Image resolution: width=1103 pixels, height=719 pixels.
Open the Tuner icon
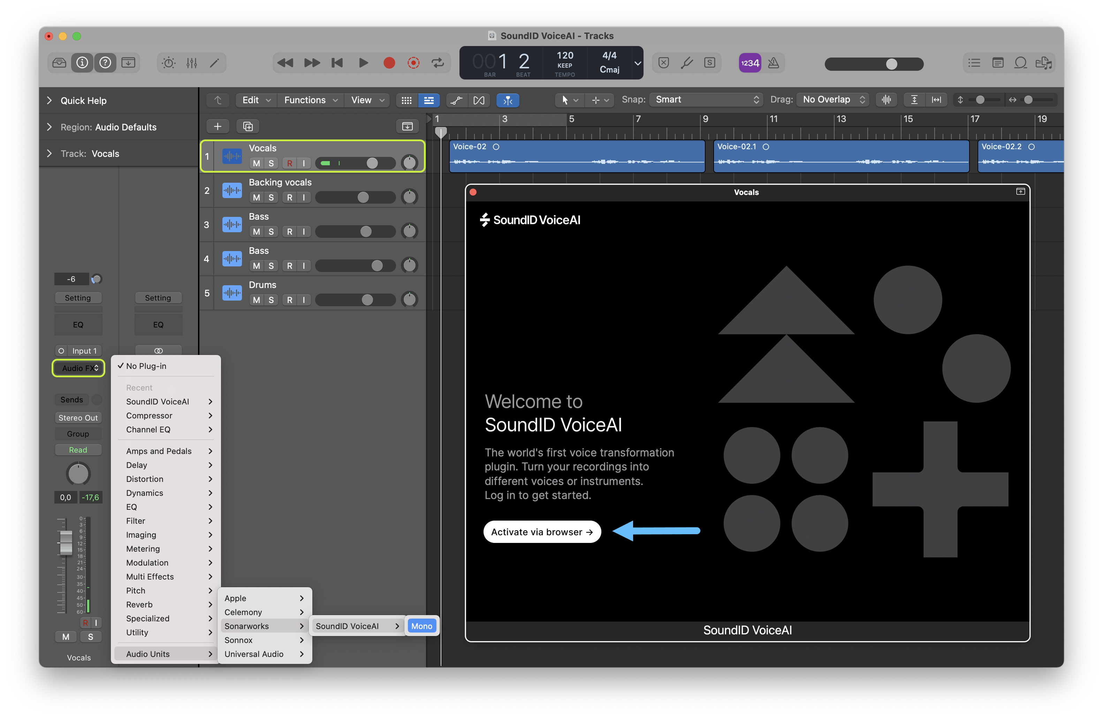687,62
